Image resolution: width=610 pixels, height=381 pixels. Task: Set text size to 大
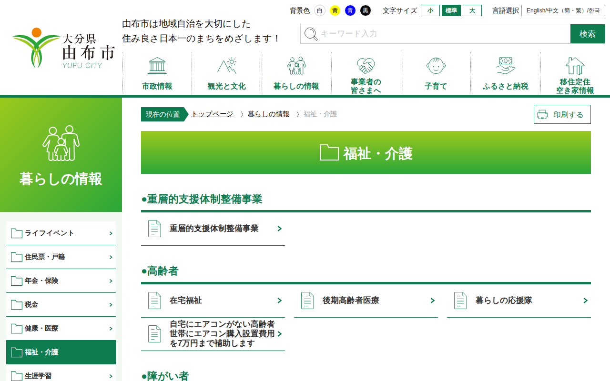[x=472, y=10]
